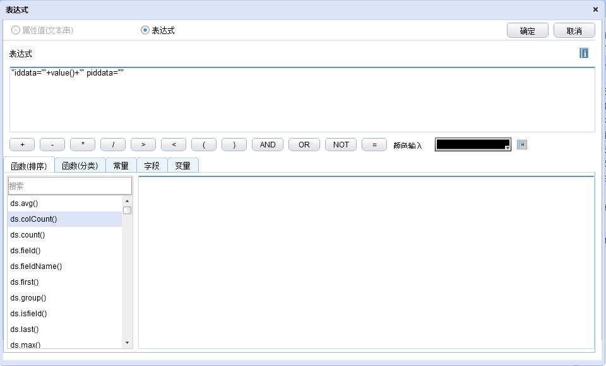Cancel with the 取消 button

pos(574,30)
